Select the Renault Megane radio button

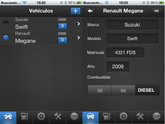click(x=6, y=38)
